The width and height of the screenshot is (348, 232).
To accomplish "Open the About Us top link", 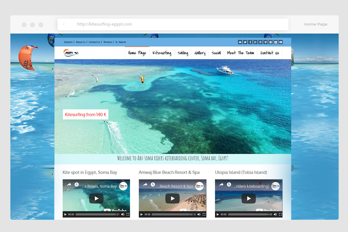I will pyautogui.click(x=80, y=42).
